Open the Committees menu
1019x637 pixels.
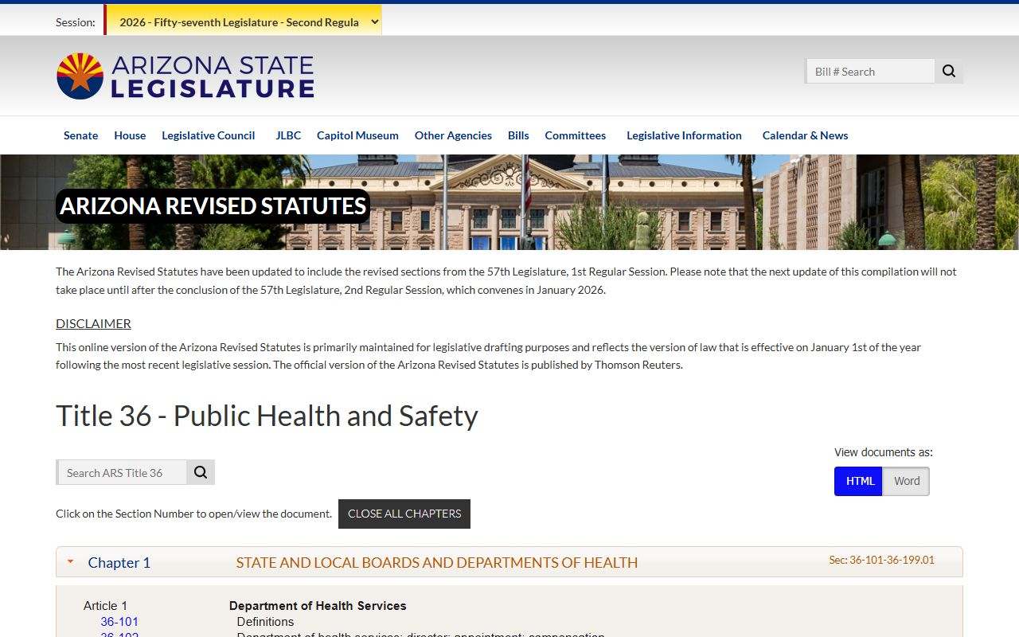(x=576, y=135)
